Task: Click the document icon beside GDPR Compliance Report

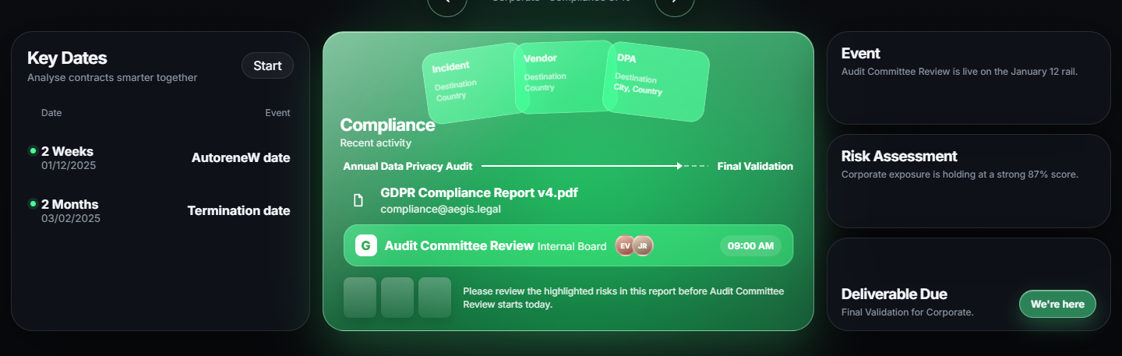Action: [358, 201]
